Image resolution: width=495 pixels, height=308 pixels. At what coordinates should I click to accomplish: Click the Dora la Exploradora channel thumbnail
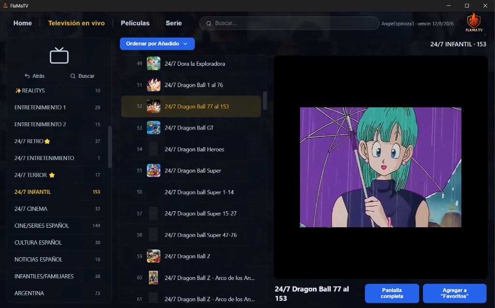coord(153,63)
